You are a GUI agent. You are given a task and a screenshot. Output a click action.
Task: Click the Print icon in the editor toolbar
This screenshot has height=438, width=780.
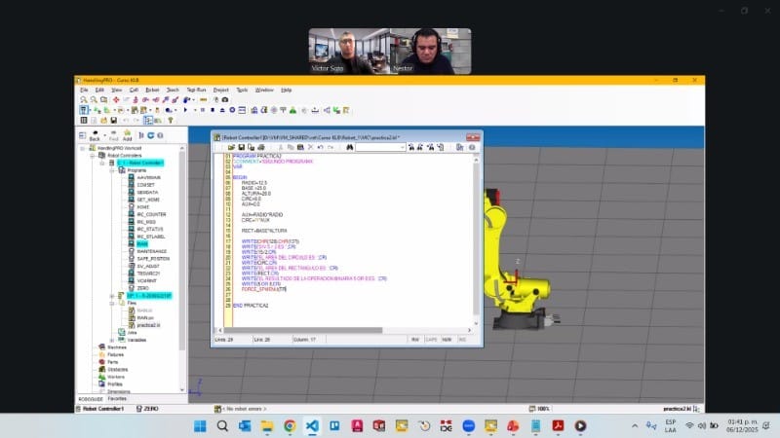point(260,147)
